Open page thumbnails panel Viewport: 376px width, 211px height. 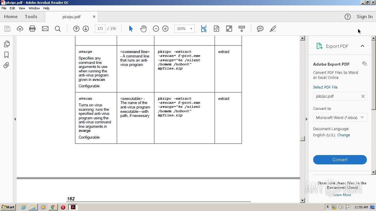(x=7, y=44)
